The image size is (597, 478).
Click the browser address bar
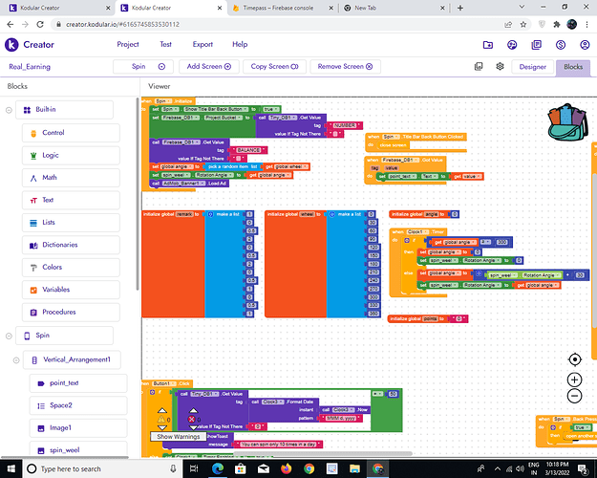(x=278, y=25)
